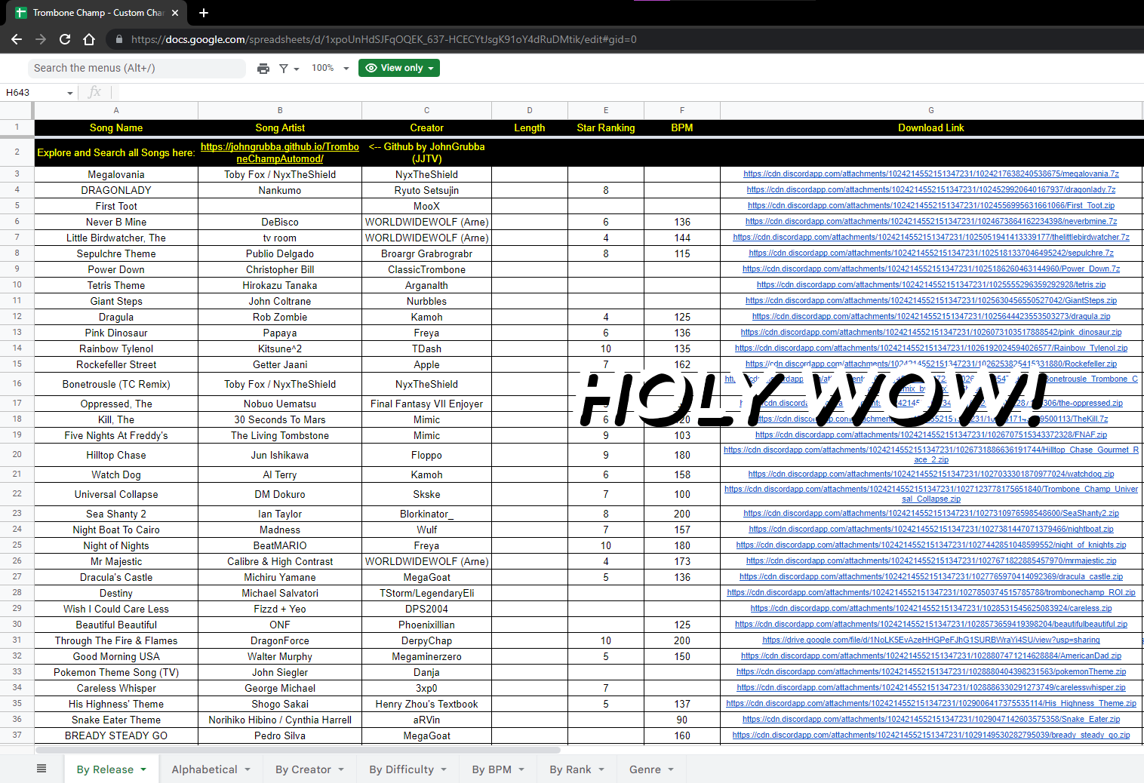Reload the page with refresh icon
Viewport: 1144px width, 783px height.
click(65, 39)
